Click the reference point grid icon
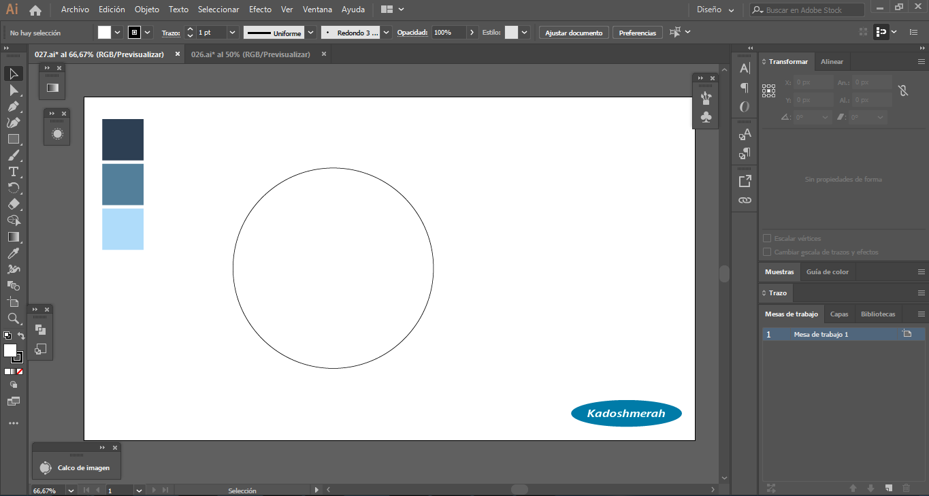 click(x=768, y=90)
